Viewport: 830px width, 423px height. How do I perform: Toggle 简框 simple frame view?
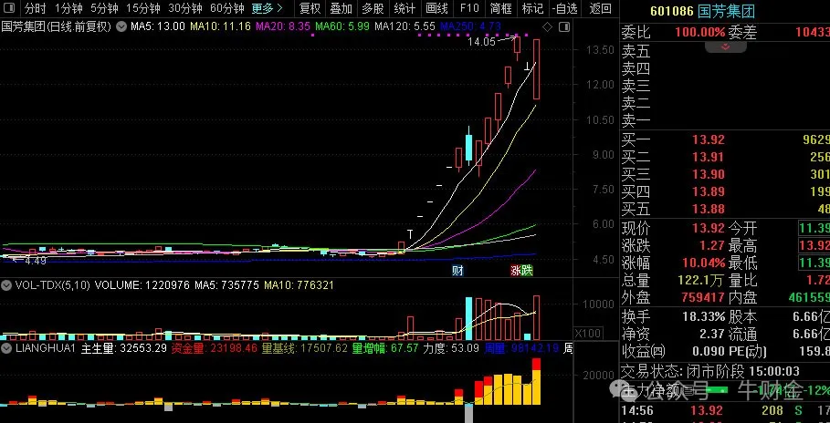click(x=500, y=9)
